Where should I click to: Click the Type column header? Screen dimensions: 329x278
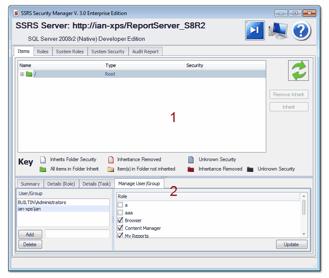[x=145, y=65]
